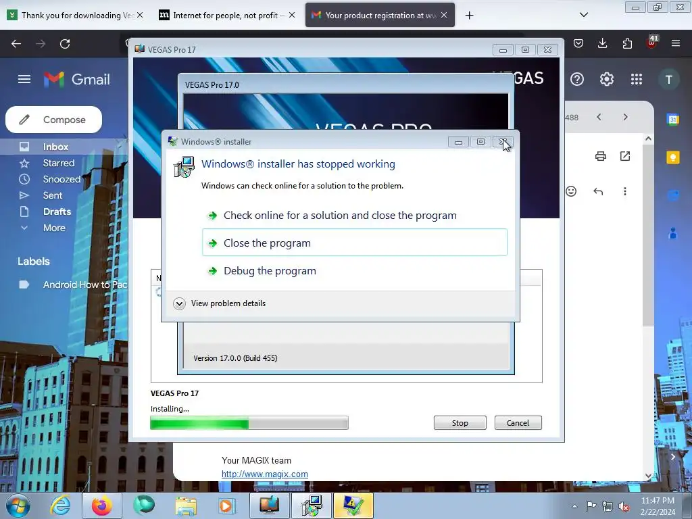
Task: Open the volume icon in system tray
Action: click(x=624, y=507)
